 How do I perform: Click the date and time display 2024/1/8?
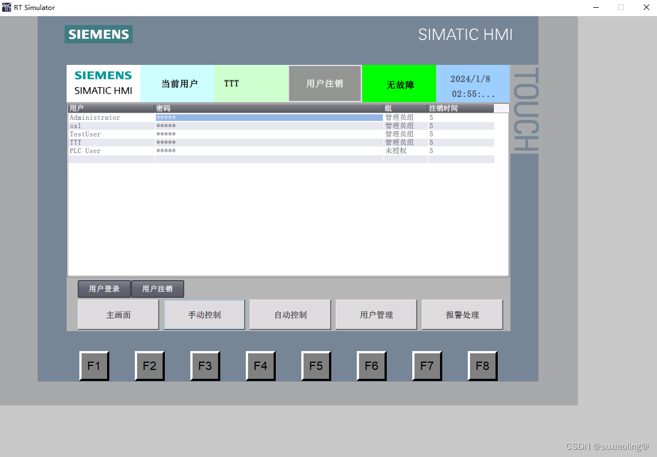point(473,83)
